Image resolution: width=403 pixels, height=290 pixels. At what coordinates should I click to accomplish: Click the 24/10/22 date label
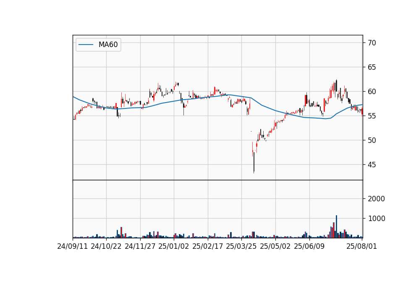(106, 246)
